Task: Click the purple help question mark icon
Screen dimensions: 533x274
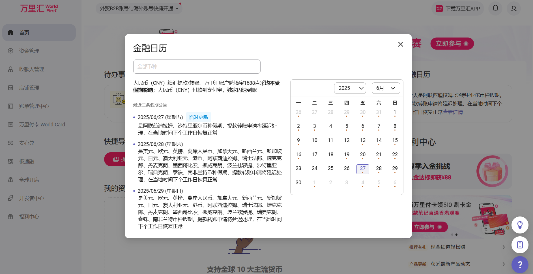Action: click(x=520, y=265)
